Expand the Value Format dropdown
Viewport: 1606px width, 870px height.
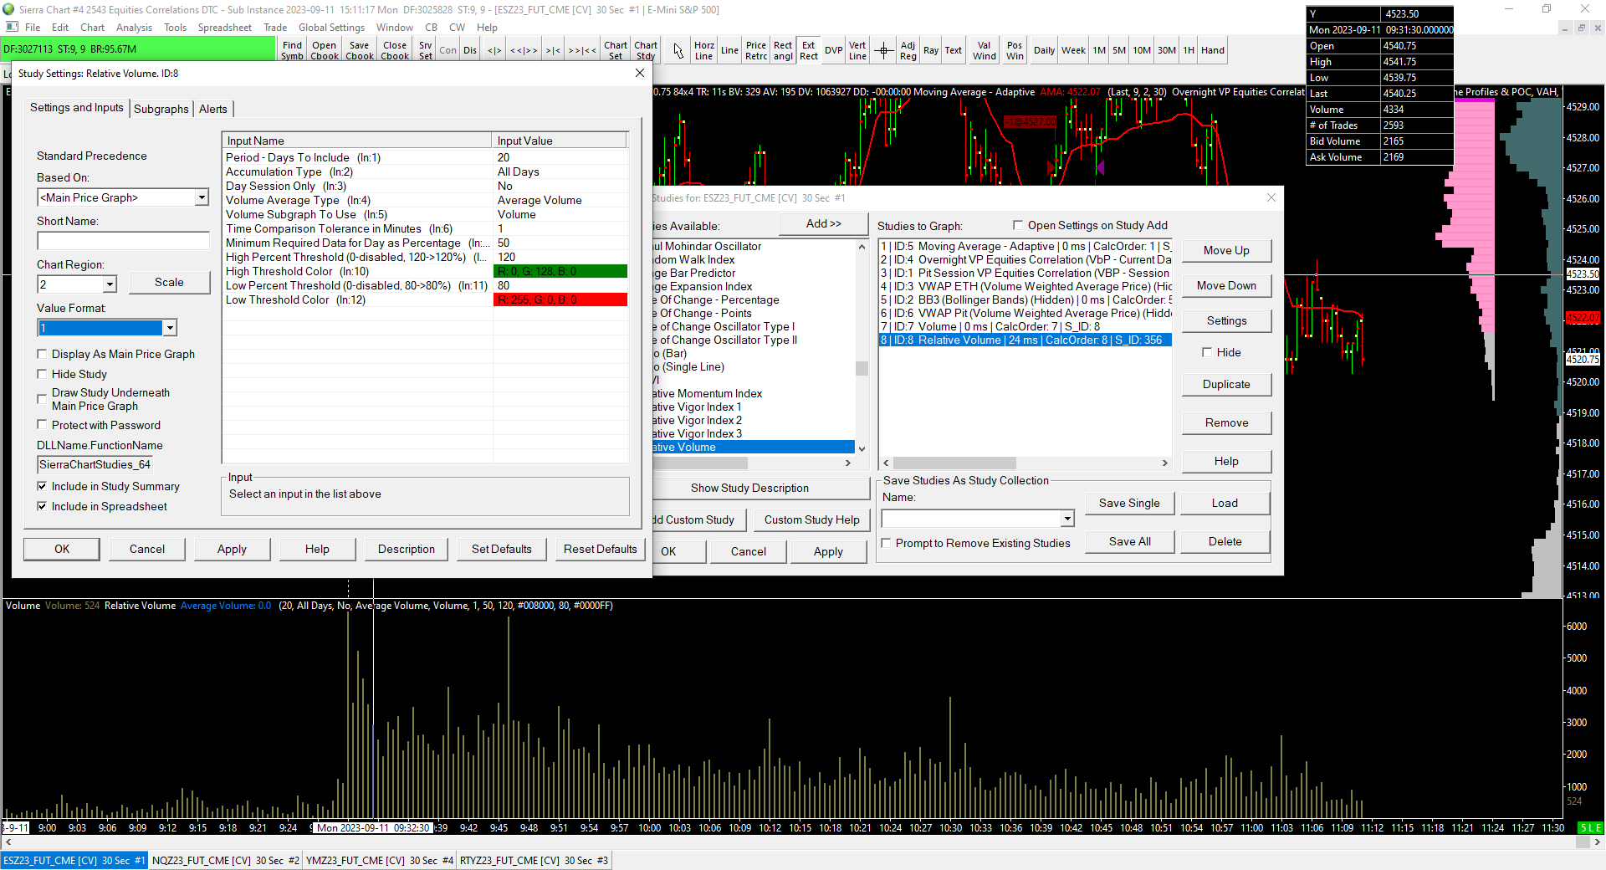[x=170, y=328]
